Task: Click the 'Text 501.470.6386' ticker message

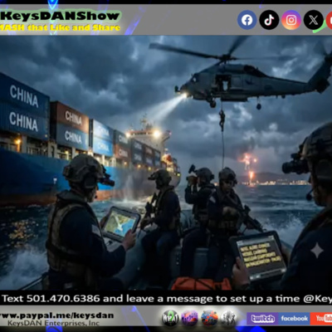Action: [x=166, y=299]
